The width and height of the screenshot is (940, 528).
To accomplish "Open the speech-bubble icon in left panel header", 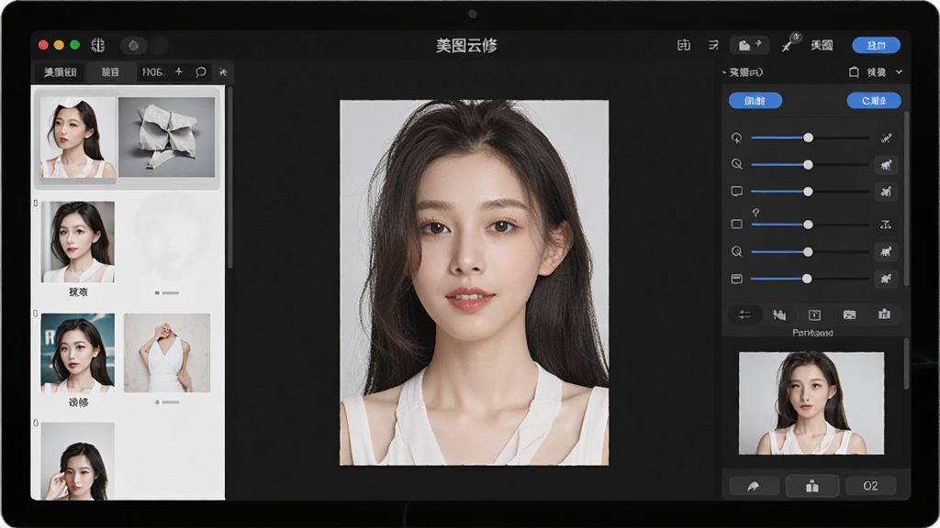I will (200, 71).
